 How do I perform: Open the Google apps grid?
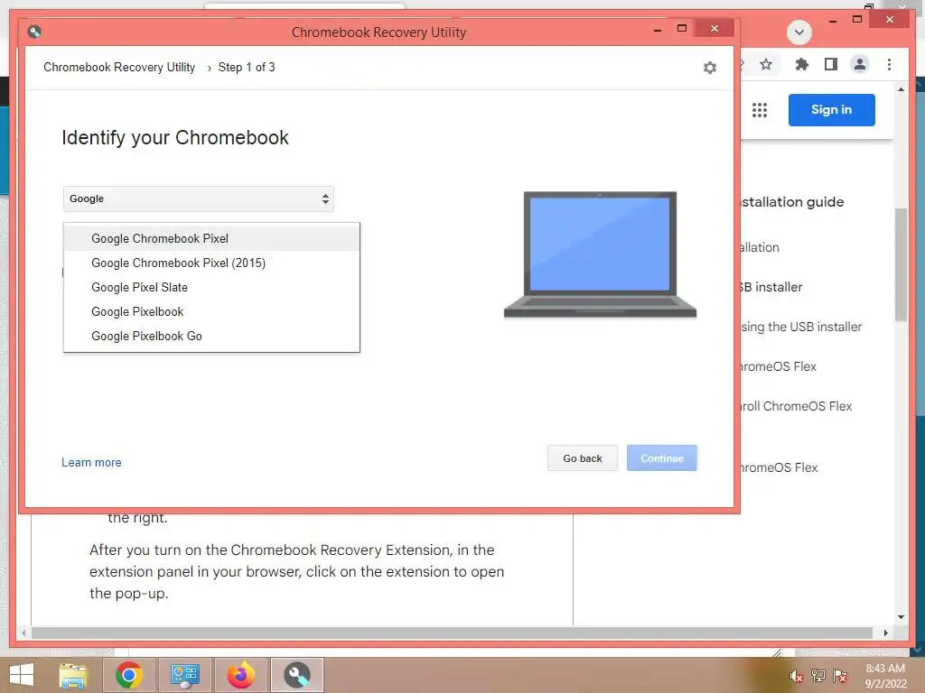760,109
